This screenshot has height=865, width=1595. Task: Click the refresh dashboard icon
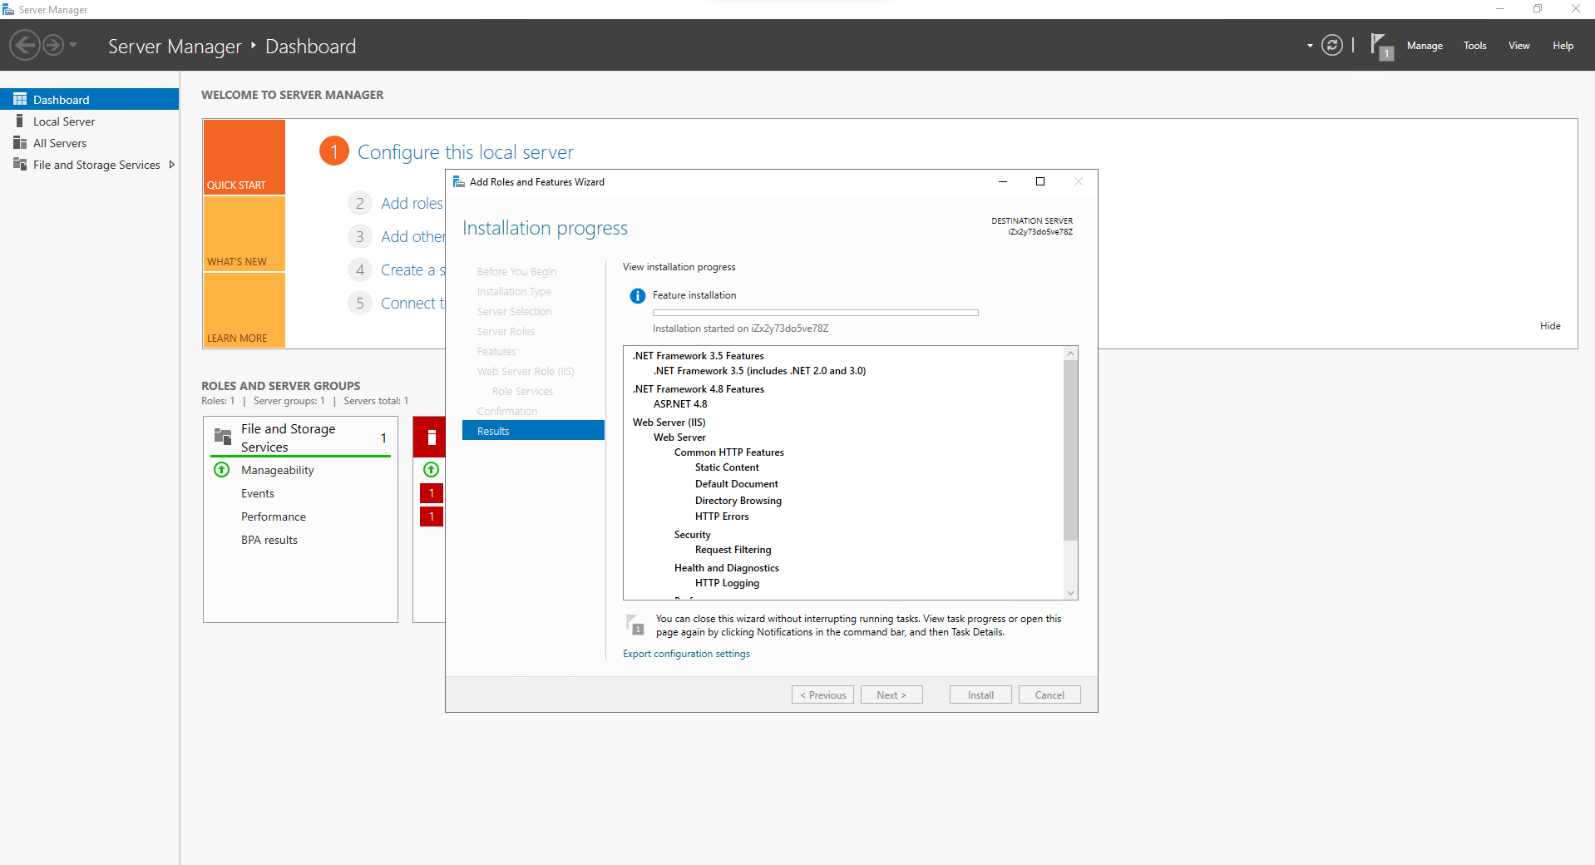1331,45
